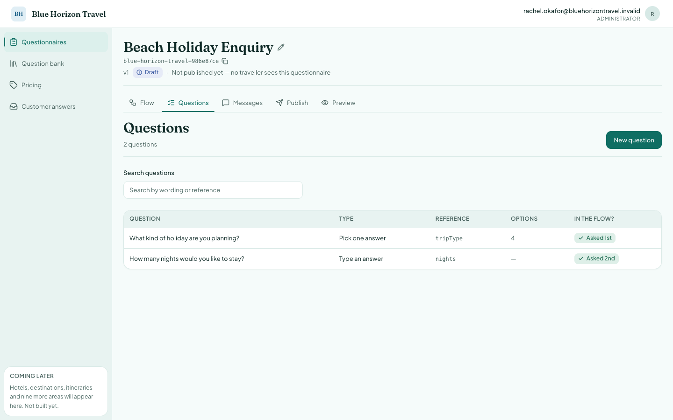Click the rachel.okafor email account label
673x420 pixels.
click(x=582, y=11)
